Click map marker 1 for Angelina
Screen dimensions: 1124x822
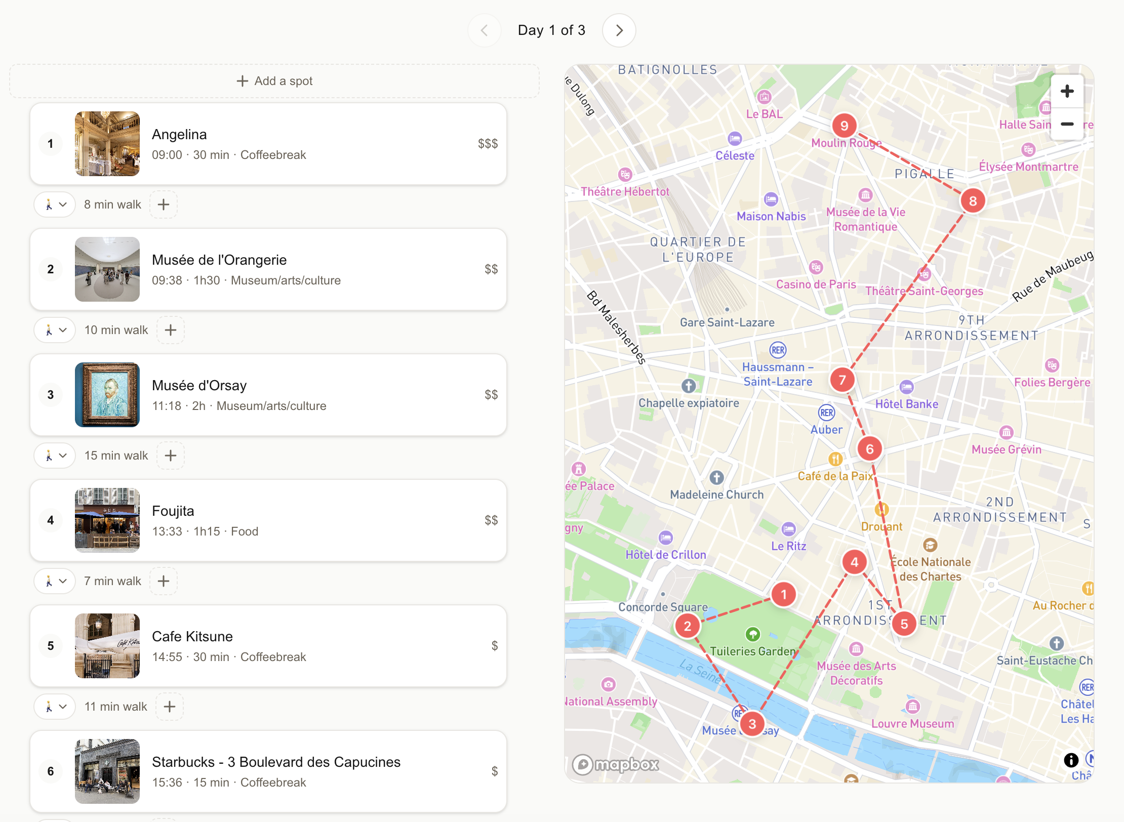pyautogui.click(x=784, y=594)
